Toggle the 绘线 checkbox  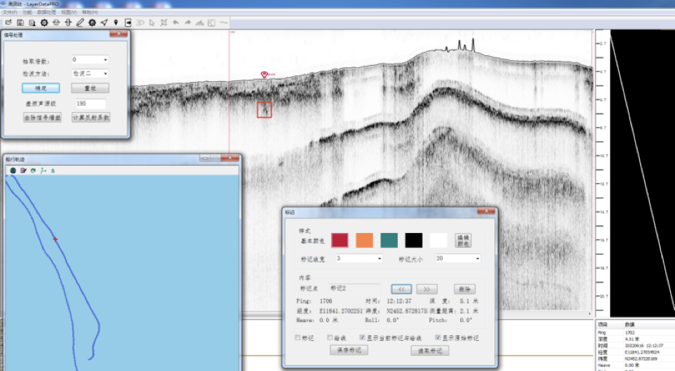(330, 337)
